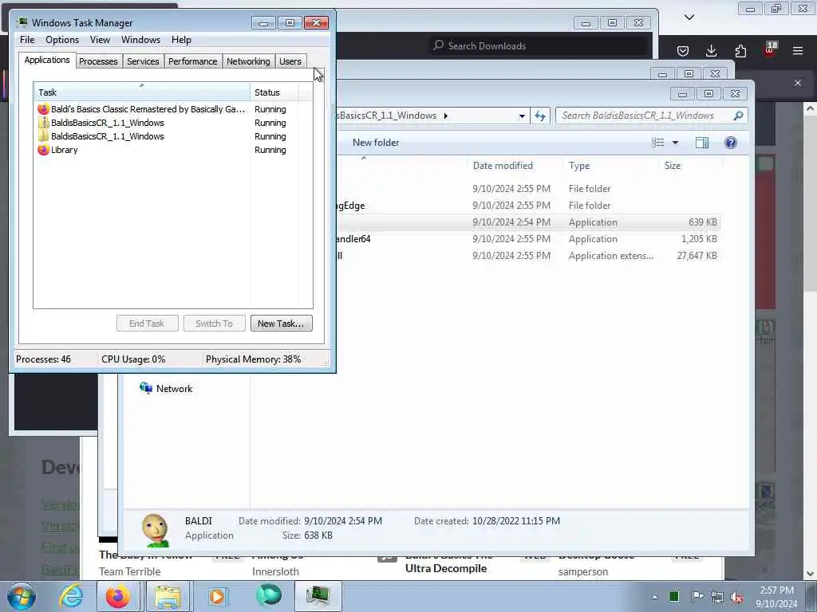Screen dimensions: 817x612
Task: Show hidden tray icons arrow
Action: pos(654,597)
